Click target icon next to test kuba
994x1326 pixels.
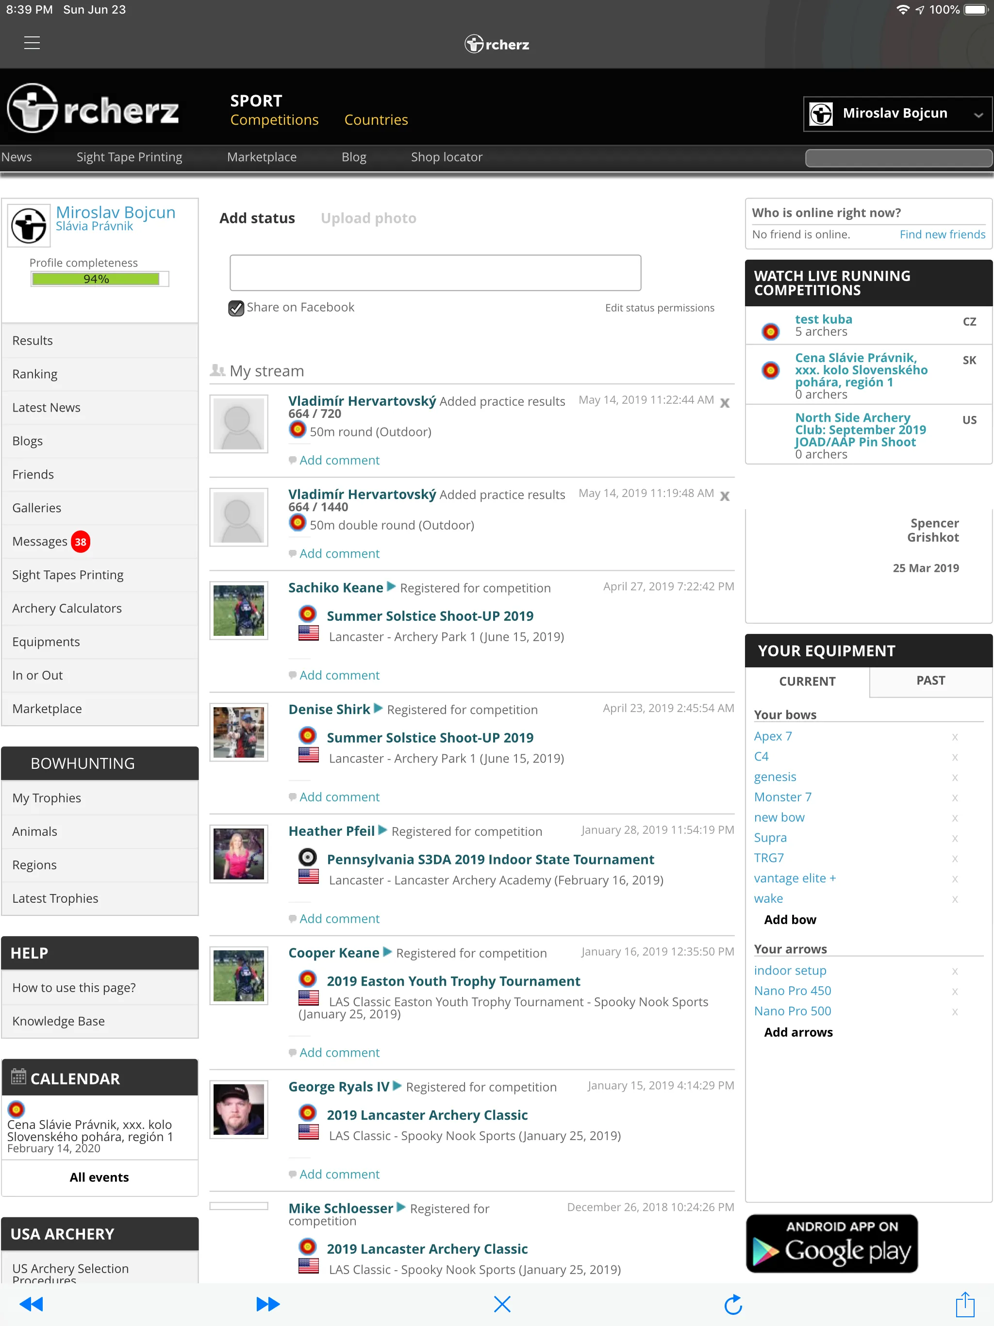tap(770, 331)
